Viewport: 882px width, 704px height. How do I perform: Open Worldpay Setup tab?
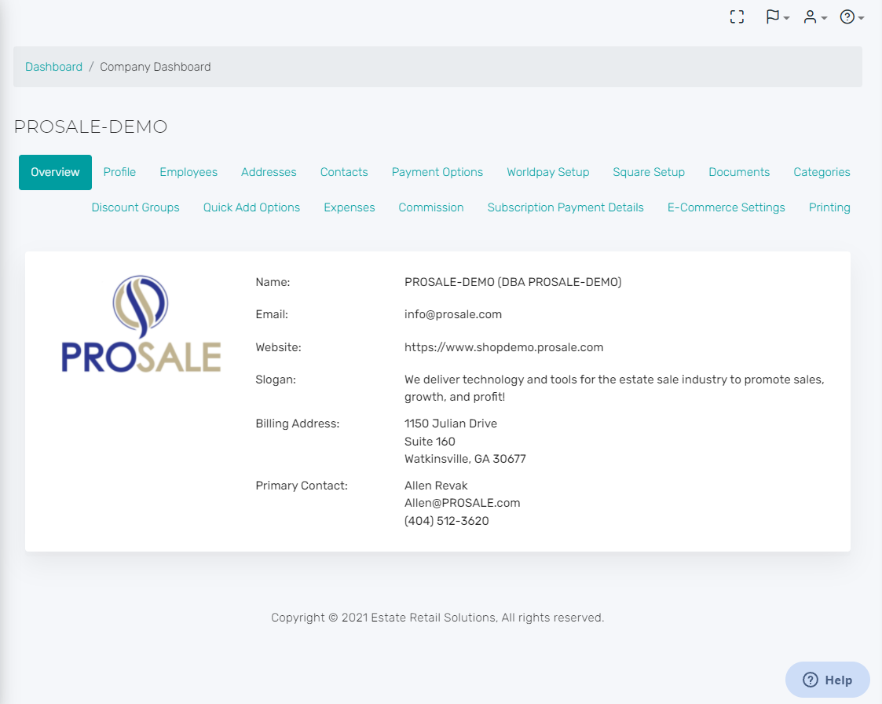point(548,172)
